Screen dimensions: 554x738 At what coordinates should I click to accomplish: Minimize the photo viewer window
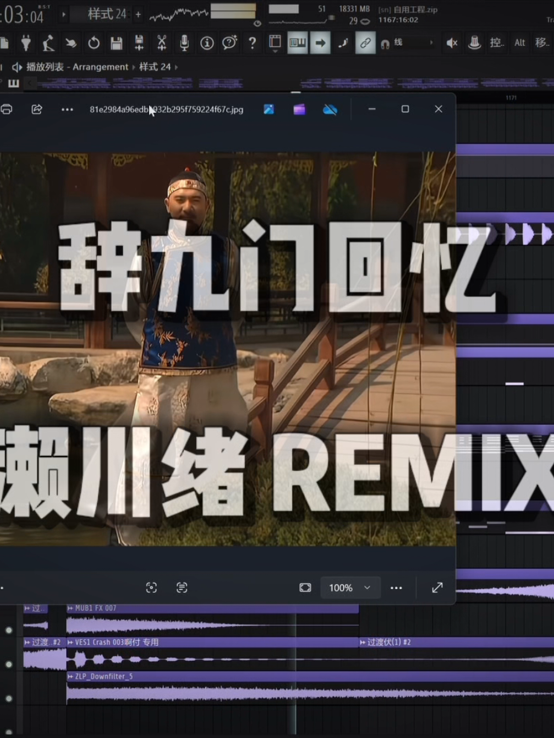[x=372, y=109]
